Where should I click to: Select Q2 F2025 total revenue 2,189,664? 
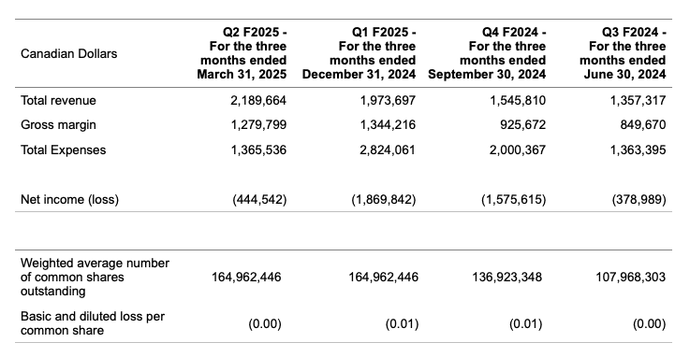click(x=258, y=101)
